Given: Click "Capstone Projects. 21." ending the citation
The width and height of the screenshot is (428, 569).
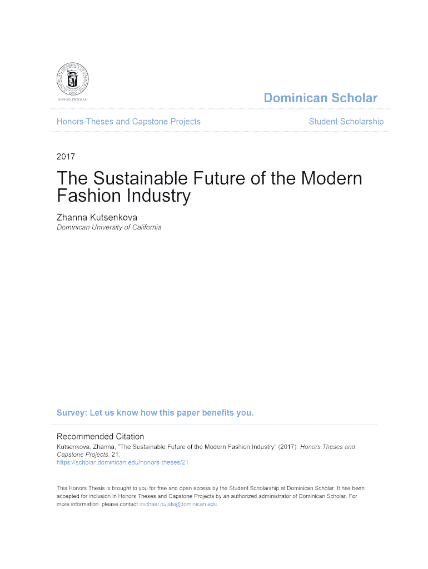Looking at the screenshot, I should point(88,454).
